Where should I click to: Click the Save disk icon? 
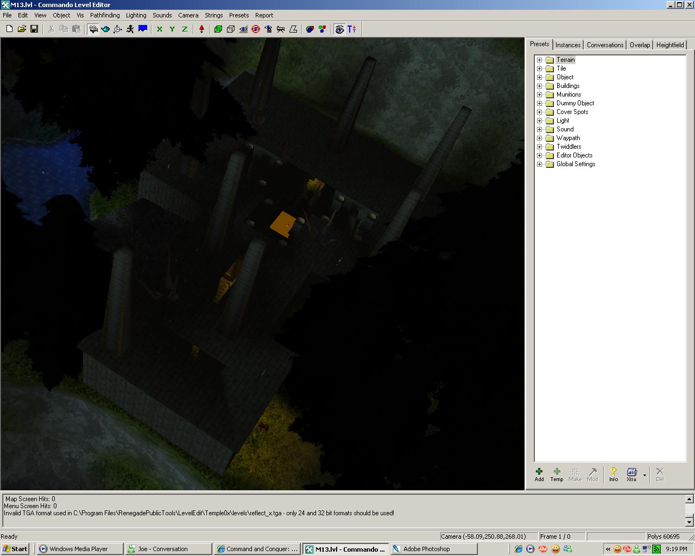tap(34, 29)
